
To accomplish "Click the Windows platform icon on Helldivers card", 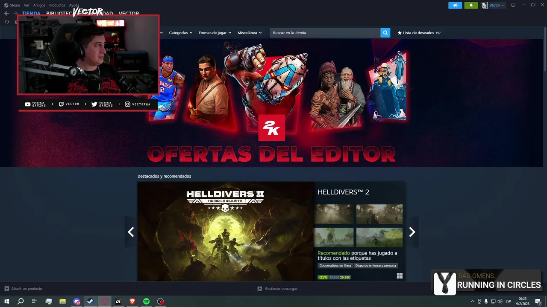I will click(400, 276).
